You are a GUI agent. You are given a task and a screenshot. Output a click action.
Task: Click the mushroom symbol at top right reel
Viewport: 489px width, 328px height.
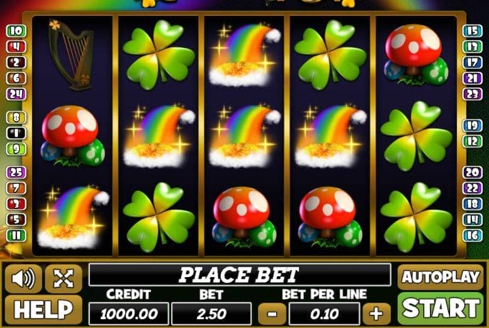(x=417, y=55)
